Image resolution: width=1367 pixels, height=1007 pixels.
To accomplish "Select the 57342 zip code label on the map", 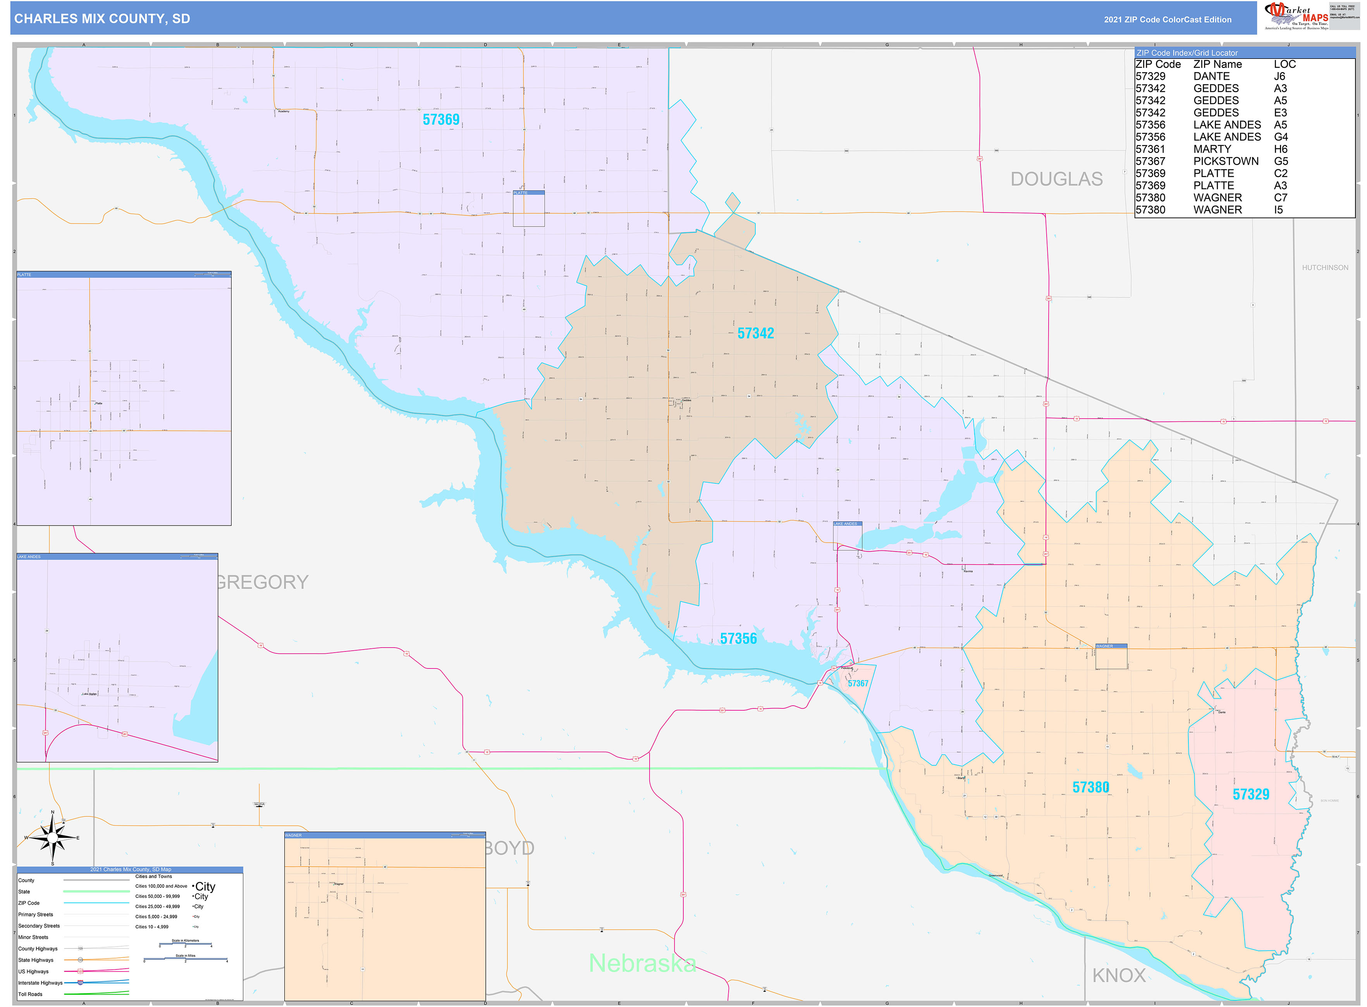I will pos(756,333).
